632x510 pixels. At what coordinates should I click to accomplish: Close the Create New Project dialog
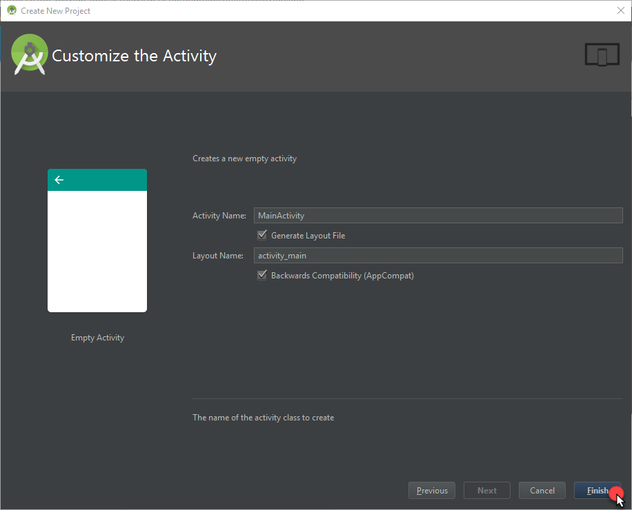(x=621, y=10)
